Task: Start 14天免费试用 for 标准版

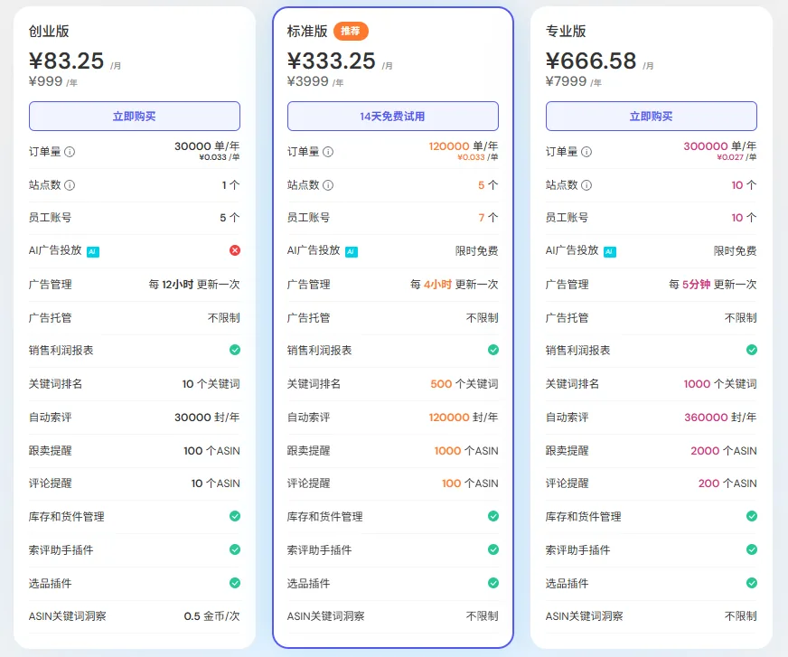Action: pos(392,116)
